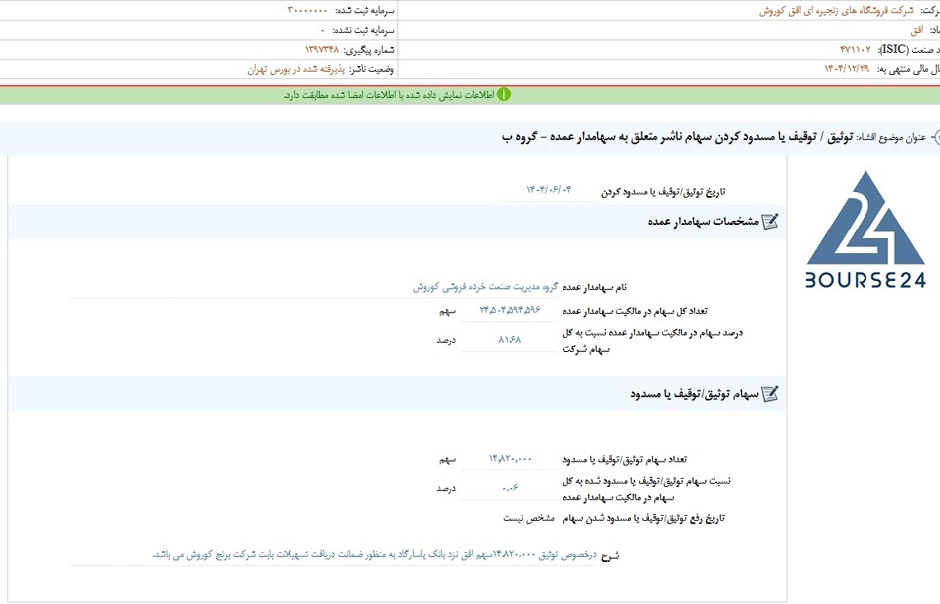Viewport: 940px width, 604px height.
Task: Click the section heading مشخصات سهامدار عمده
Action: point(703,222)
